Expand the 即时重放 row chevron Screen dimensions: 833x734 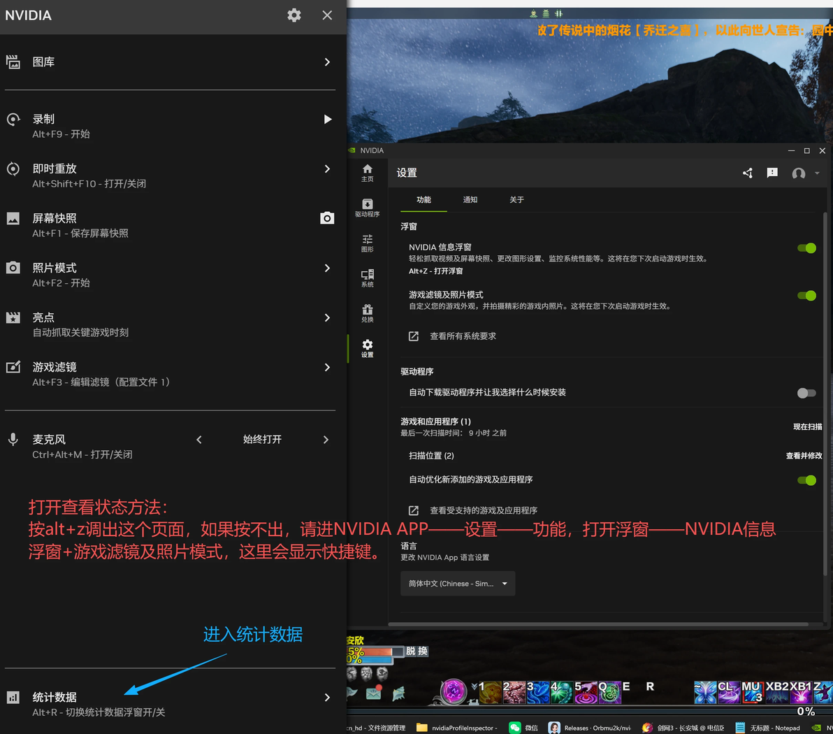tap(327, 169)
